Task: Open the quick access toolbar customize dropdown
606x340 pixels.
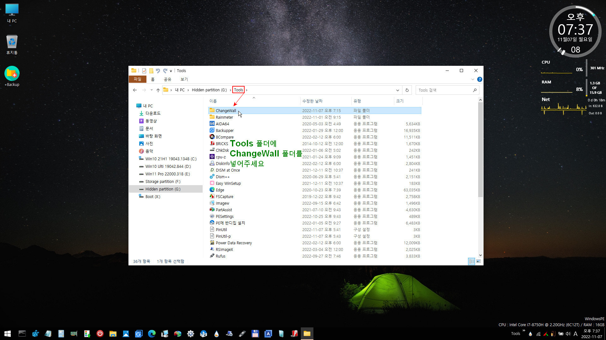Action: click(x=171, y=71)
